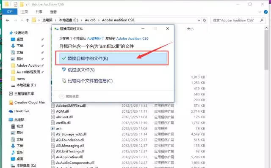Switch to the 查看 ribbon tab
This screenshot has width=271, height=168.
(x=53, y=12)
